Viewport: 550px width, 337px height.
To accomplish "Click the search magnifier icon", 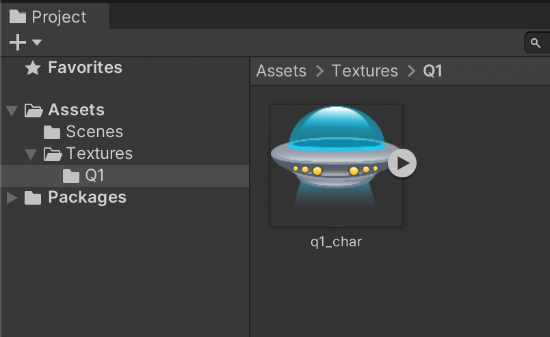I will (x=536, y=43).
